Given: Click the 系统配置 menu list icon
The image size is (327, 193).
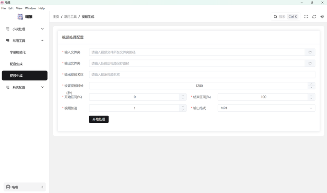Looking at the screenshot, I should tap(8, 87).
